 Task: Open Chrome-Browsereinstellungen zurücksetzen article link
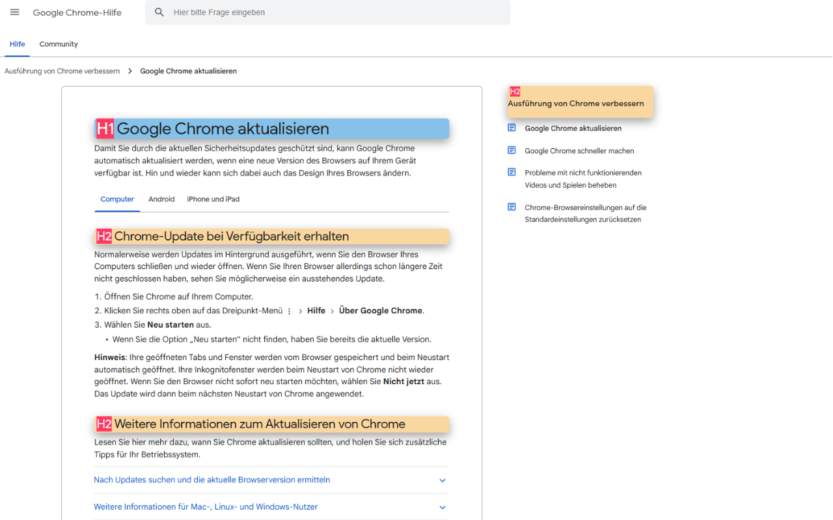pos(586,213)
